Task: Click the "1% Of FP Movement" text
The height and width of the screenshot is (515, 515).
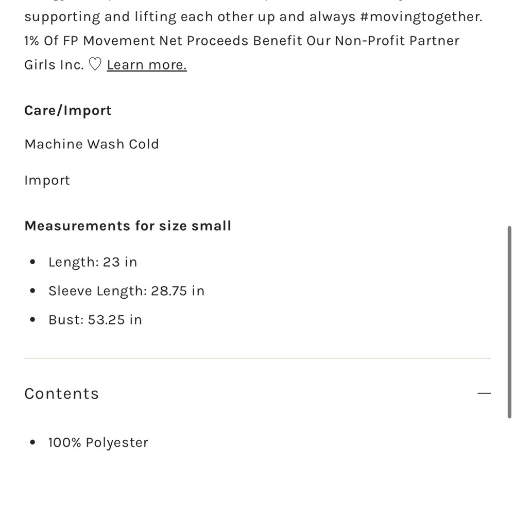Action: coord(90,41)
